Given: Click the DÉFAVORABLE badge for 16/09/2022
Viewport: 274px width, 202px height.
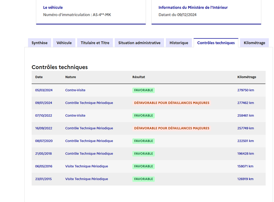Looking at the screenshot, I should (172, 128).
